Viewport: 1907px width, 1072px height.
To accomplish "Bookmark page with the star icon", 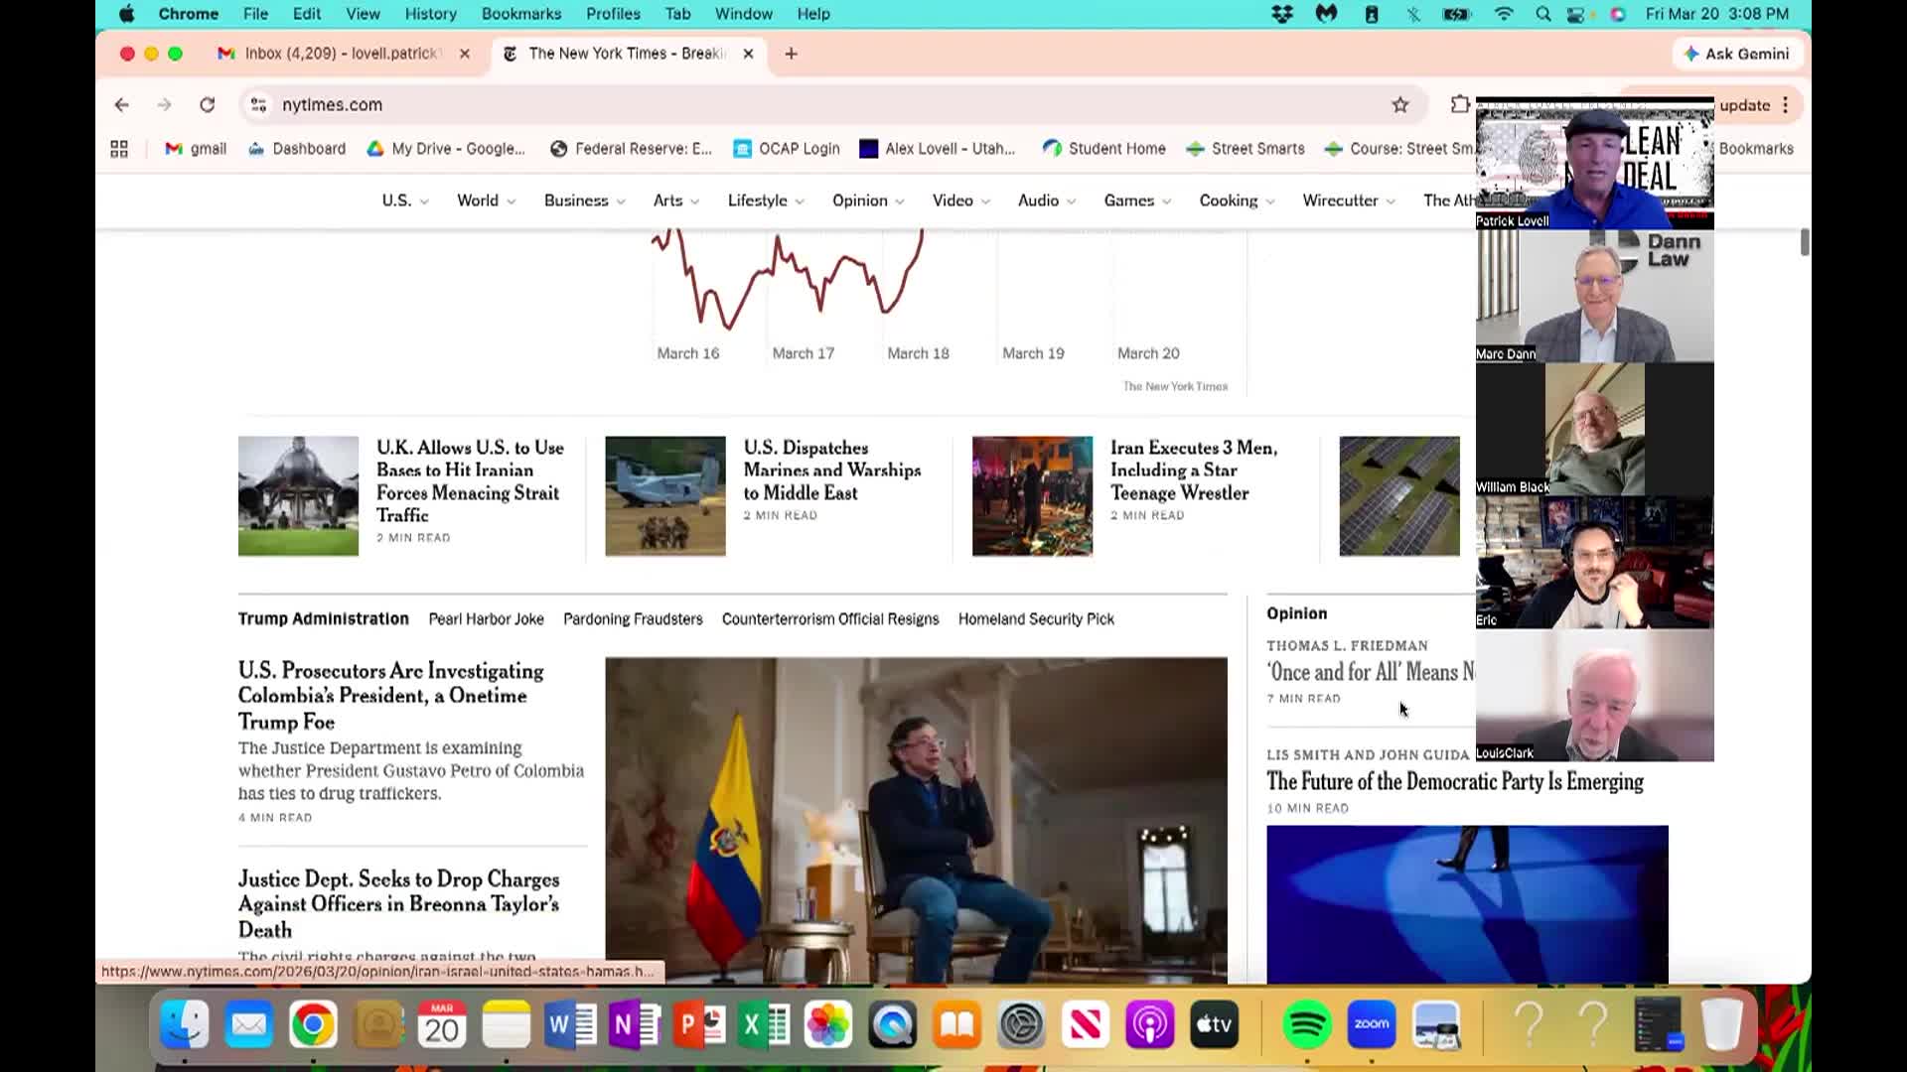I will point(1400,105).
